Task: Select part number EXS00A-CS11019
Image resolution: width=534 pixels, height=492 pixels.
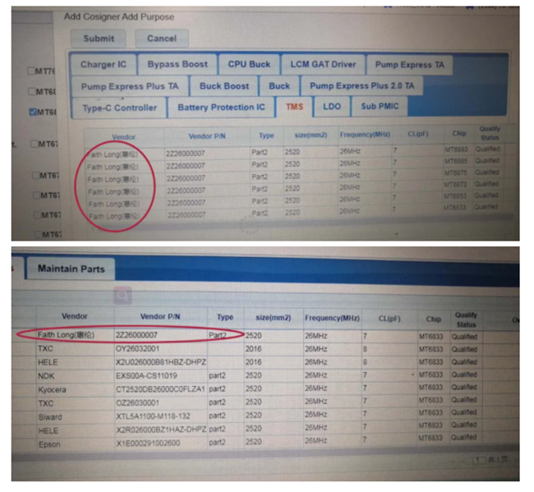Action: pyautogui.click(x=146, y=375)
